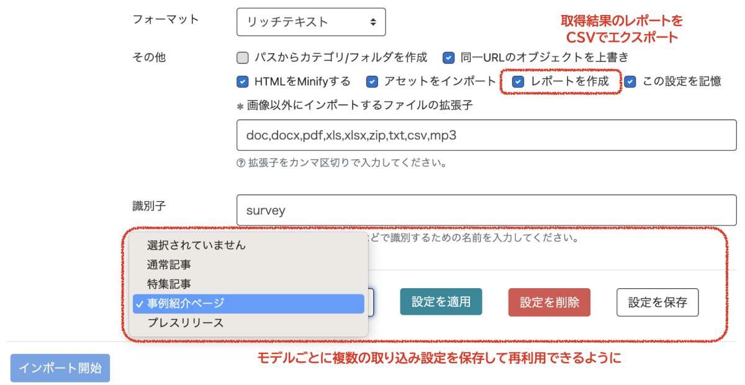Toggle この設定を記憶 checkbox

click(x=631, y=81)
